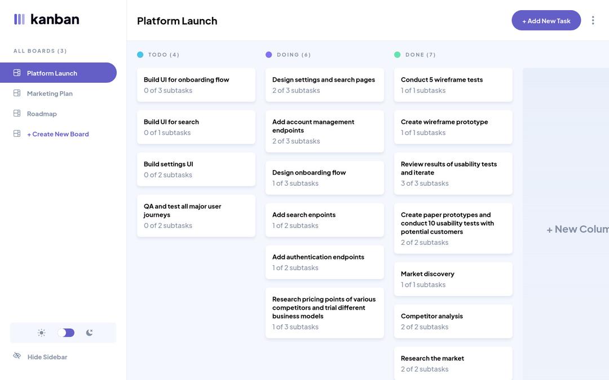
Task: Switch to the Marketing Plan board
Action: [x=50, y=92]
